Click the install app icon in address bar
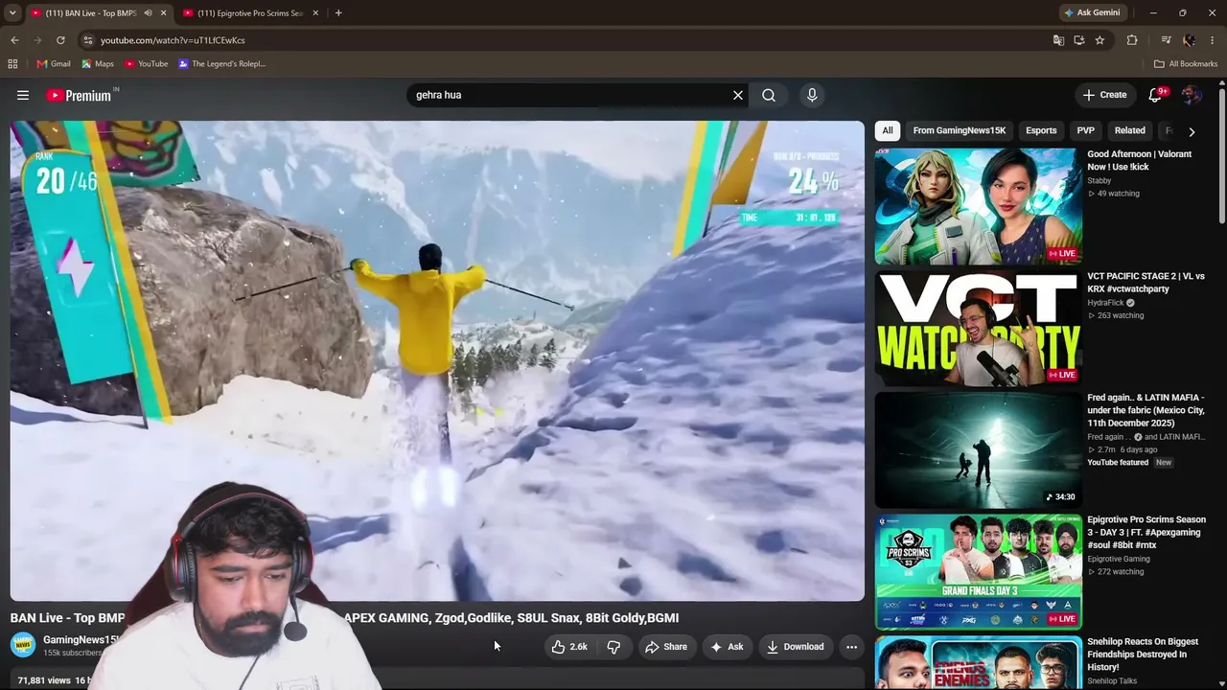 pyautogui.click(x=1079, y=40)
